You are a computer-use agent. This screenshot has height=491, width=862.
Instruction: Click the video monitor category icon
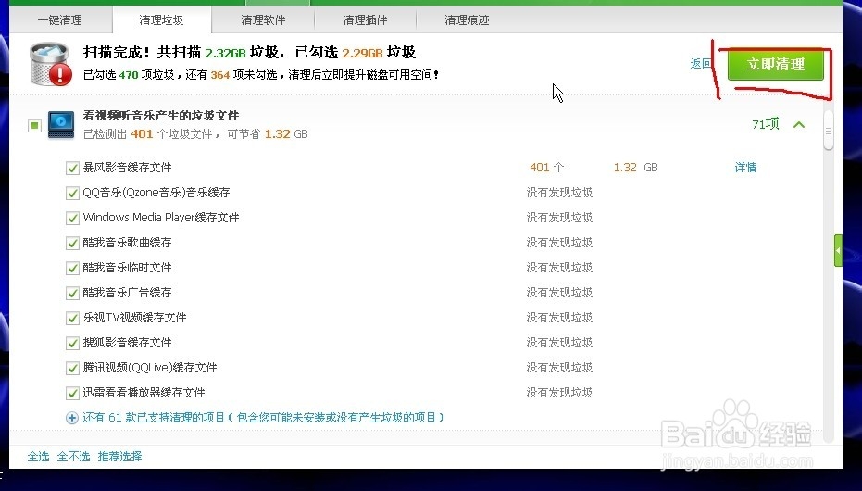[x=61, y=125]
